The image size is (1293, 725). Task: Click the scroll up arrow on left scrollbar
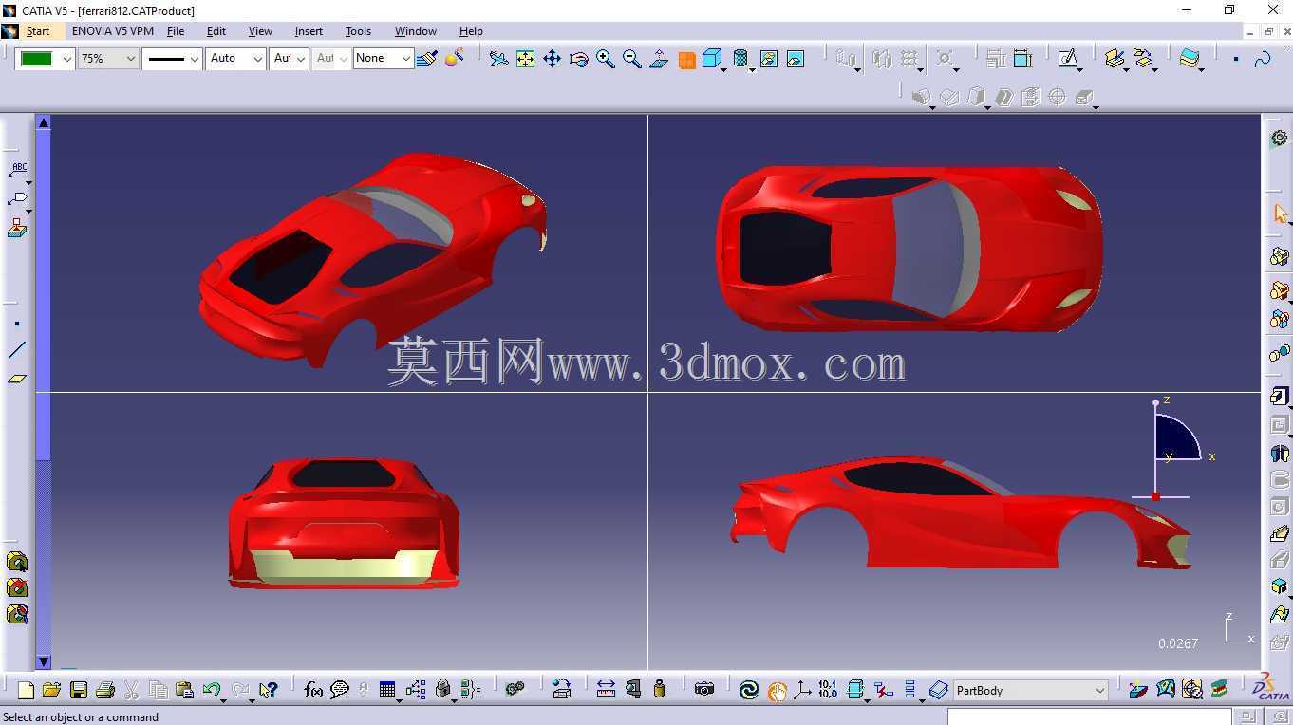[x=44, y=122]
